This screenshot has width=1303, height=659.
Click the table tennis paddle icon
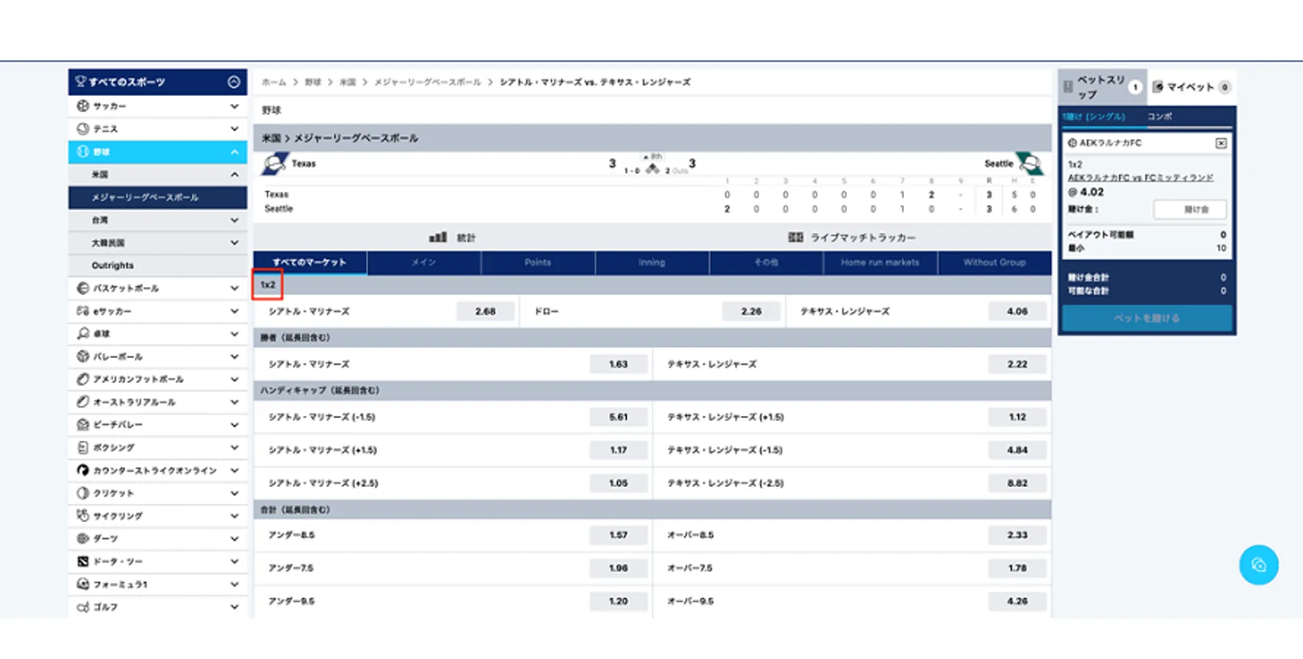pyautogui.click(x=83, y=334)
